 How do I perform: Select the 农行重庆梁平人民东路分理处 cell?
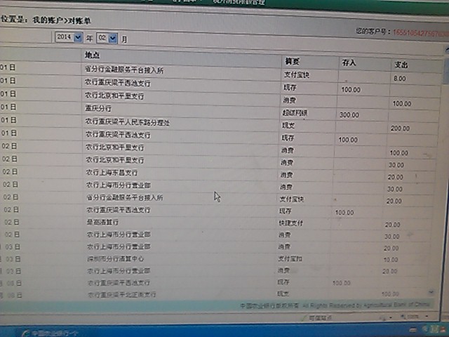[x=128, y=122]
